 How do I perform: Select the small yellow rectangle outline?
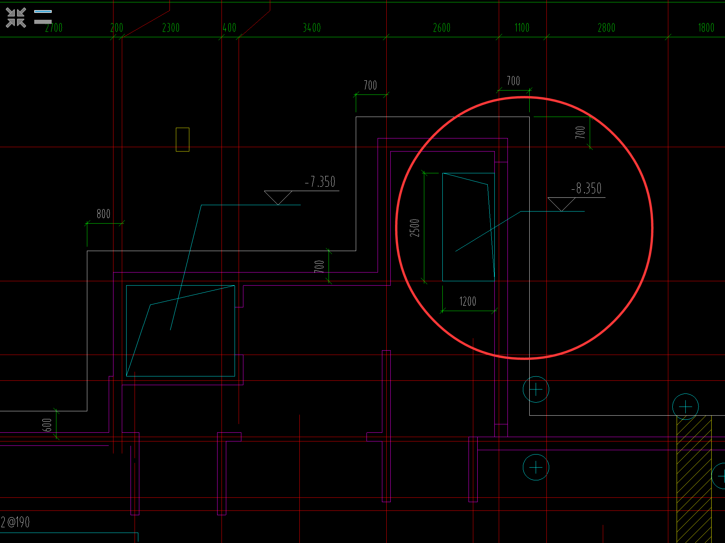pyautogui.click(x=183, y=139)
